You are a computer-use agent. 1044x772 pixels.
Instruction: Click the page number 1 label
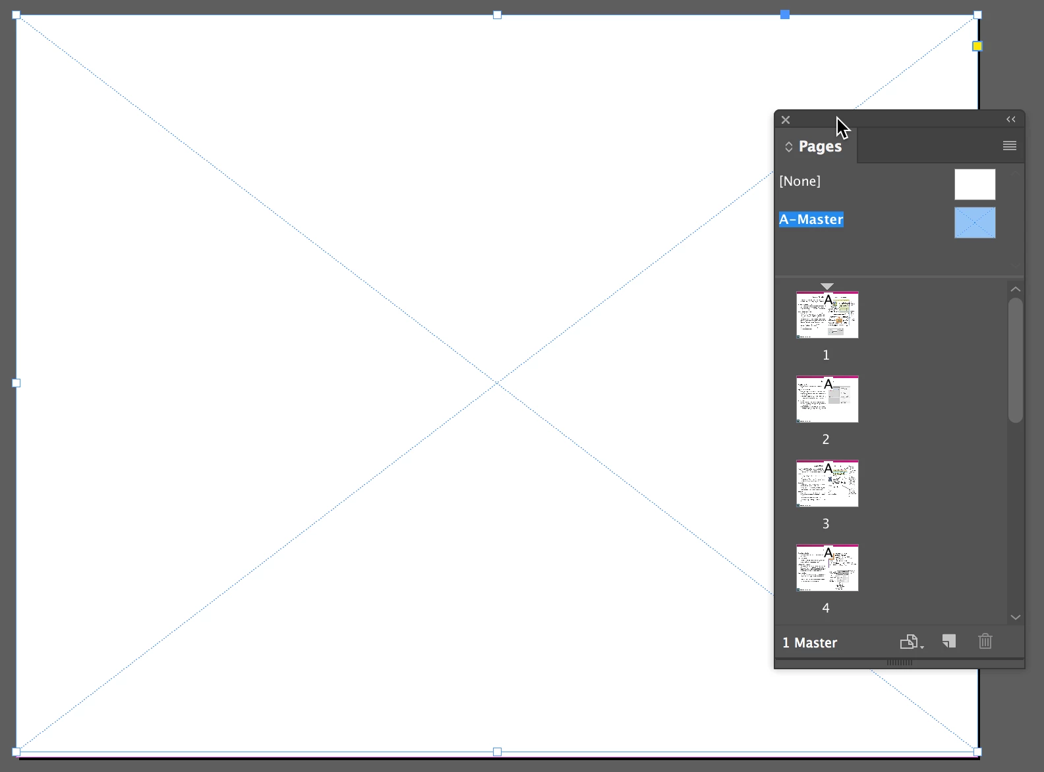(x=826, y=355)
